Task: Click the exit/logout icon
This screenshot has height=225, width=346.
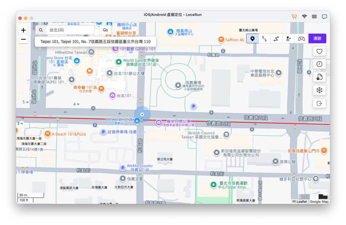Action: tap(319, 103)
